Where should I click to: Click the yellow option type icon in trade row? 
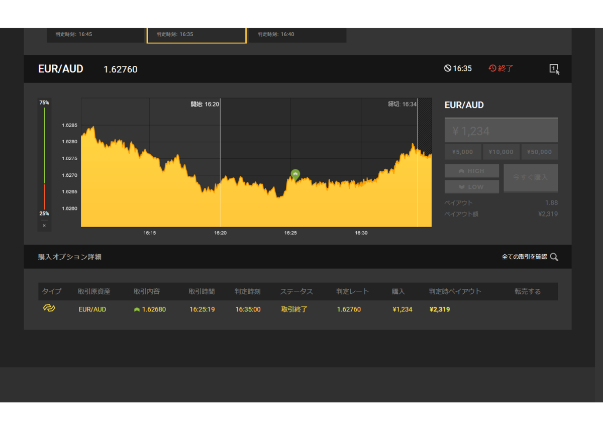click(x=49, y=308)
